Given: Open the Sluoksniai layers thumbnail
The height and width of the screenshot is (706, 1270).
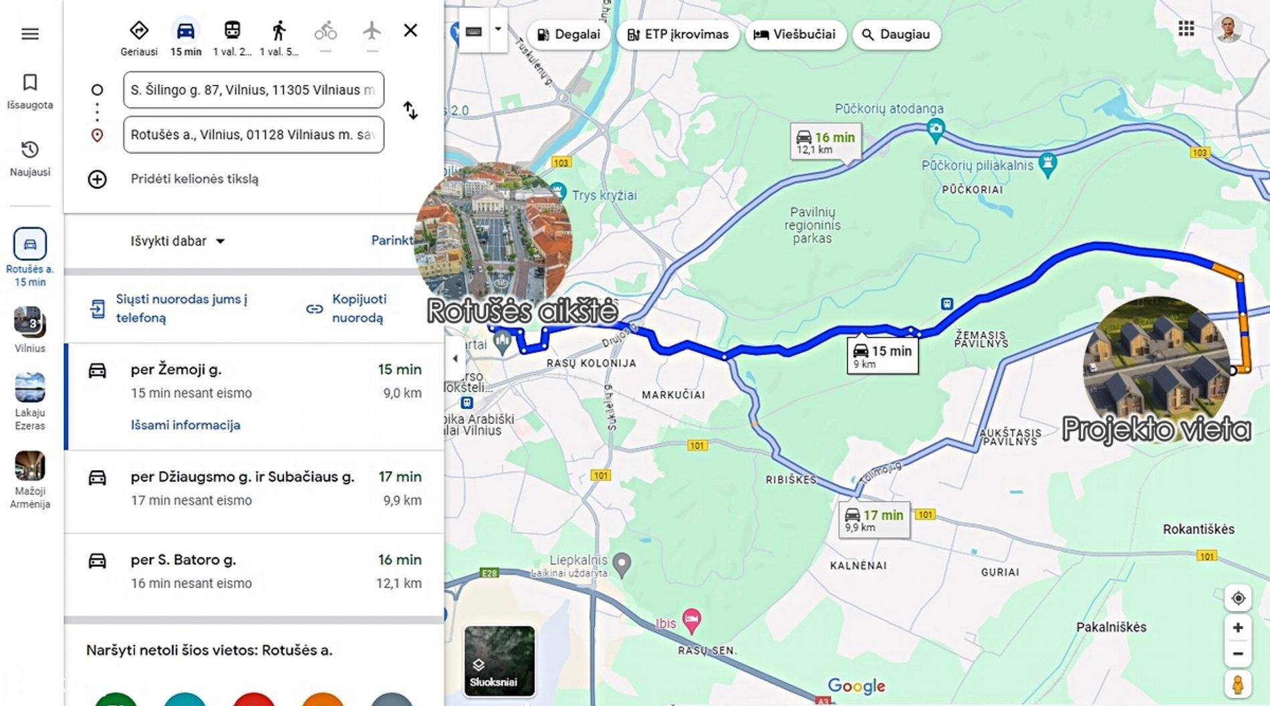Looking at the screenshot, I should 499,661.
